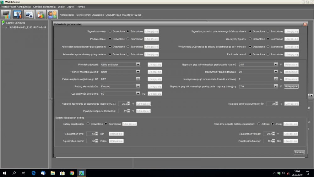Open the Rodzaj akumulatorów dropdown
This screenshot has width=314, height=177.
pos(138,86)
